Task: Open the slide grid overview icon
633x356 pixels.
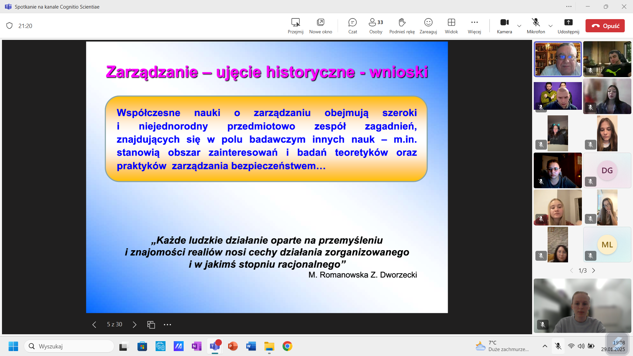Action: (x=151, y=325)
